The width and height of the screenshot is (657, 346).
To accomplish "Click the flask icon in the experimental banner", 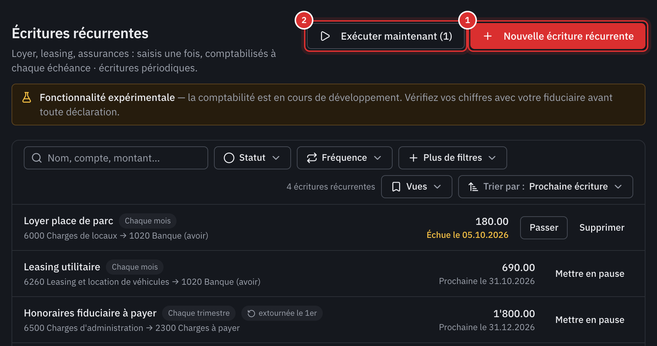I will point(27,97).
